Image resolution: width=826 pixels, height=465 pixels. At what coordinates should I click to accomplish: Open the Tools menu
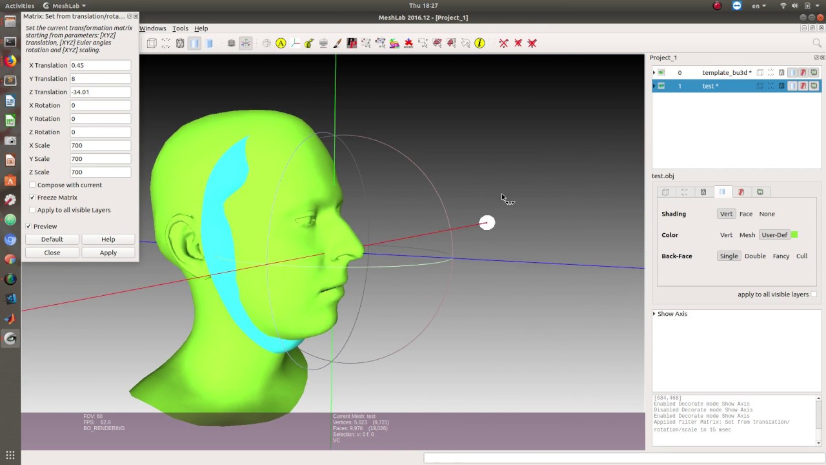[181, 28]
